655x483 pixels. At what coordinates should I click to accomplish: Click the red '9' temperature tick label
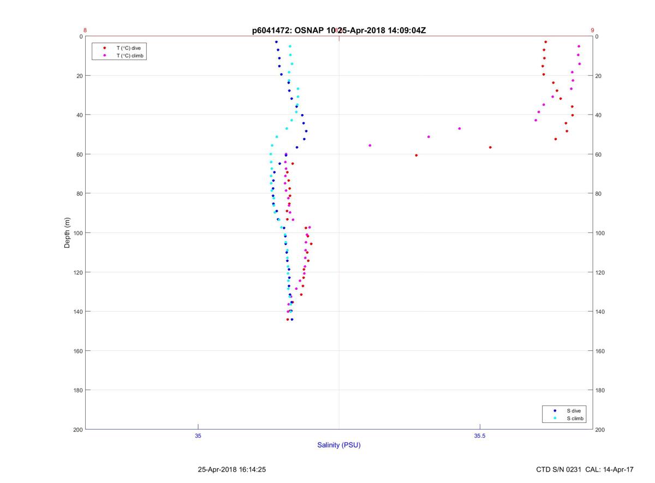click(x=592, y=31)
